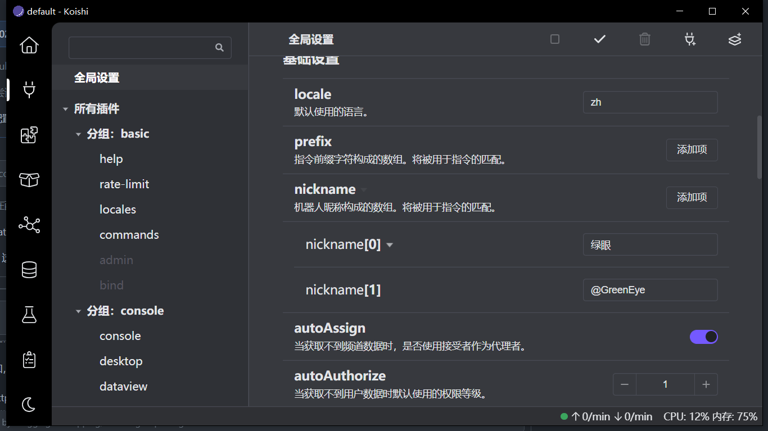
Task: Open the nickname[0] item dropdown arrow
Action: tap(390, 245)
